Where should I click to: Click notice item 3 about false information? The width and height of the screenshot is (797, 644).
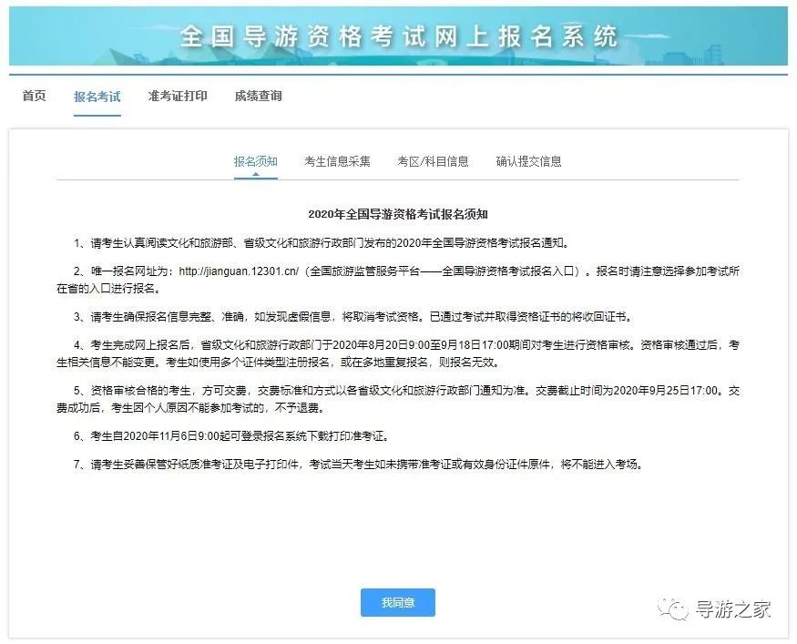click(353, 317)
